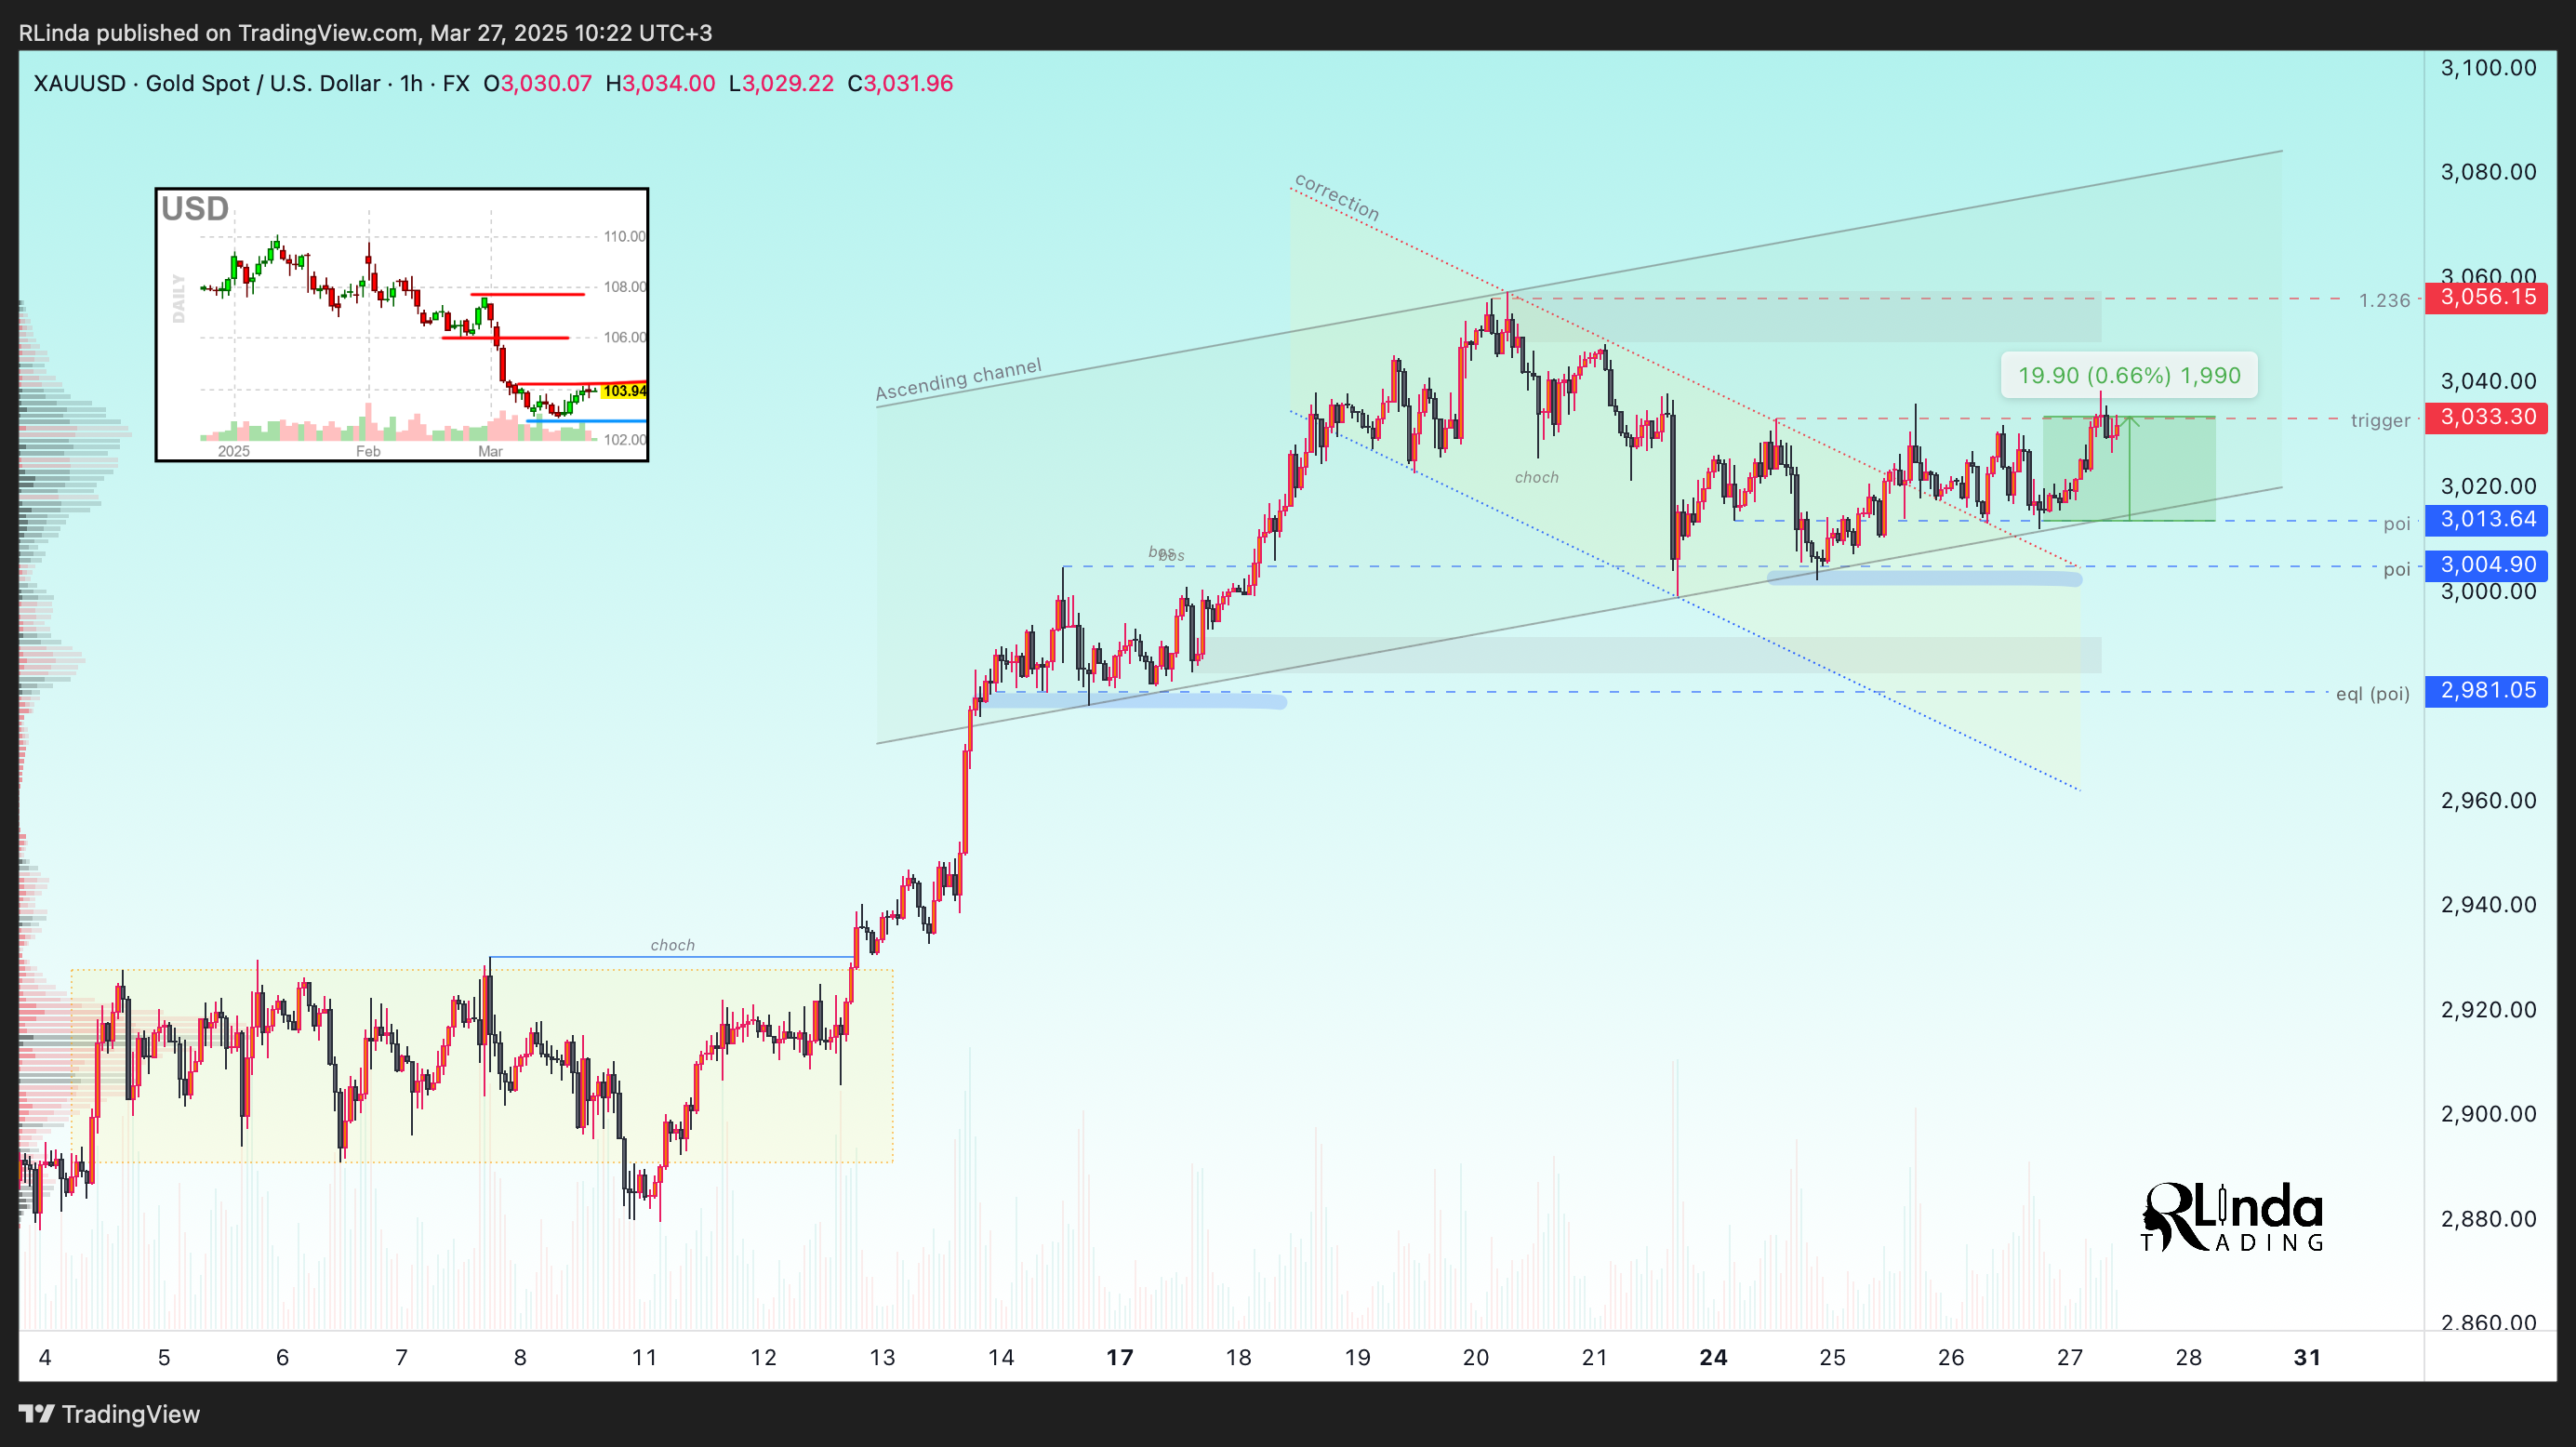The height and width of the screenshot is (1447, 2576).
Task: Click the 'Ascending channel' annotation text
Action: pyautogui.click(x=958, y=380)
